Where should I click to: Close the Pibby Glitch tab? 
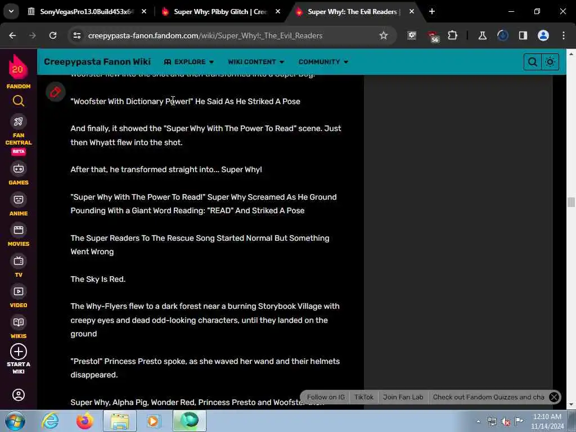[x=278, y=11]
